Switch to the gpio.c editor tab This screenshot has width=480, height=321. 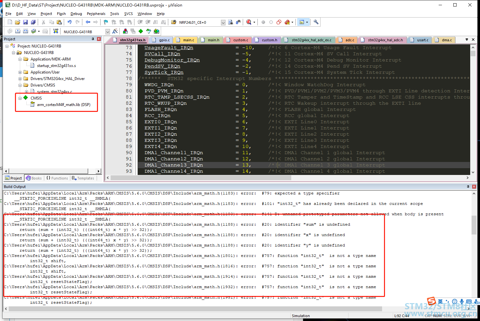pyautogui.click(x=162, y=40)
